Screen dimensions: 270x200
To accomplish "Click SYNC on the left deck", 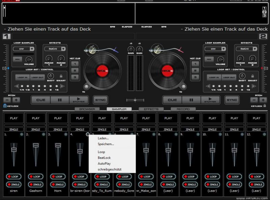I will tap(100, 100).
